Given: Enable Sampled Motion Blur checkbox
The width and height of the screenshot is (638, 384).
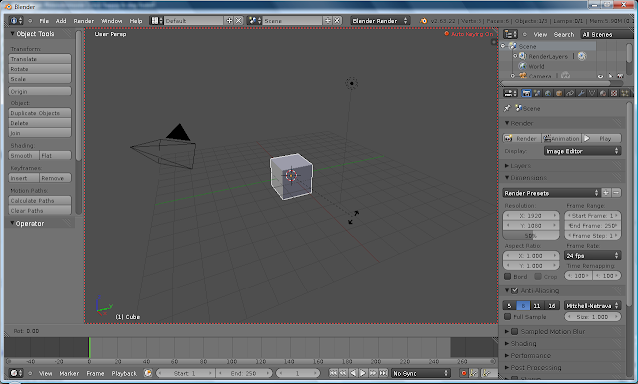Looking at the screenshot, I should click(x=514, y=331).
